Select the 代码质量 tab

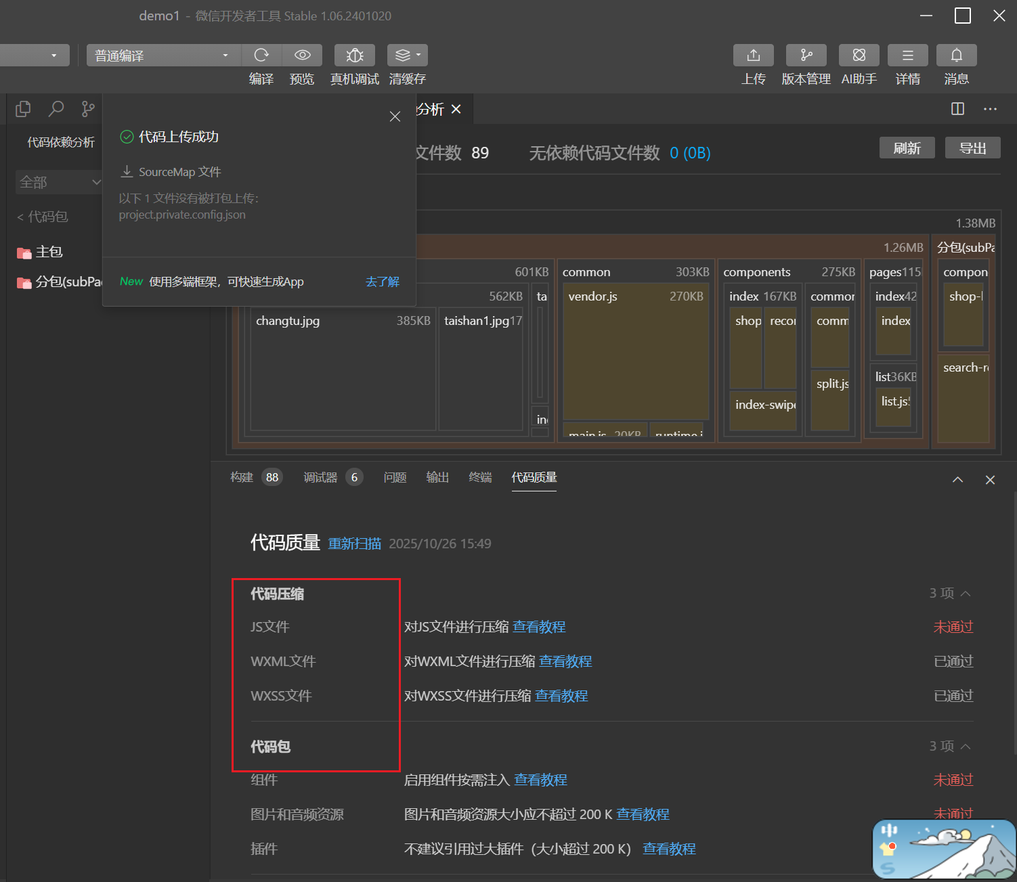[534, 477]
